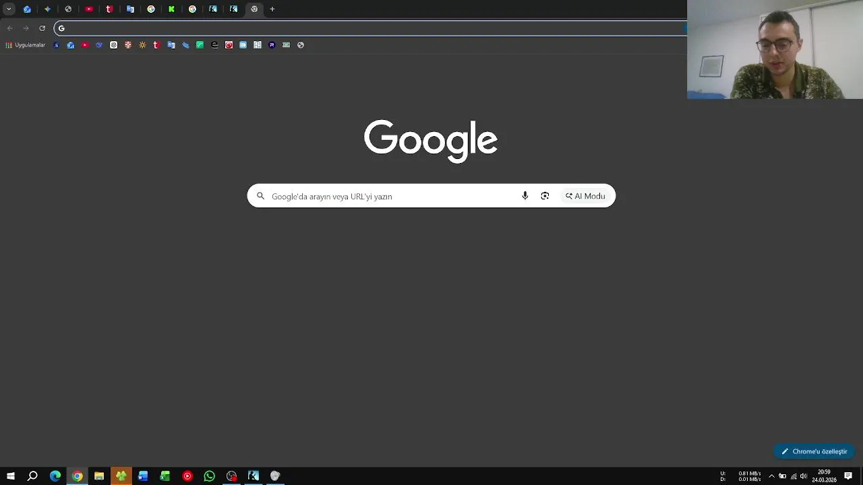Open the purple P bookmark icon
This screenshot has height=485, width=863.
tap(272, 45)
